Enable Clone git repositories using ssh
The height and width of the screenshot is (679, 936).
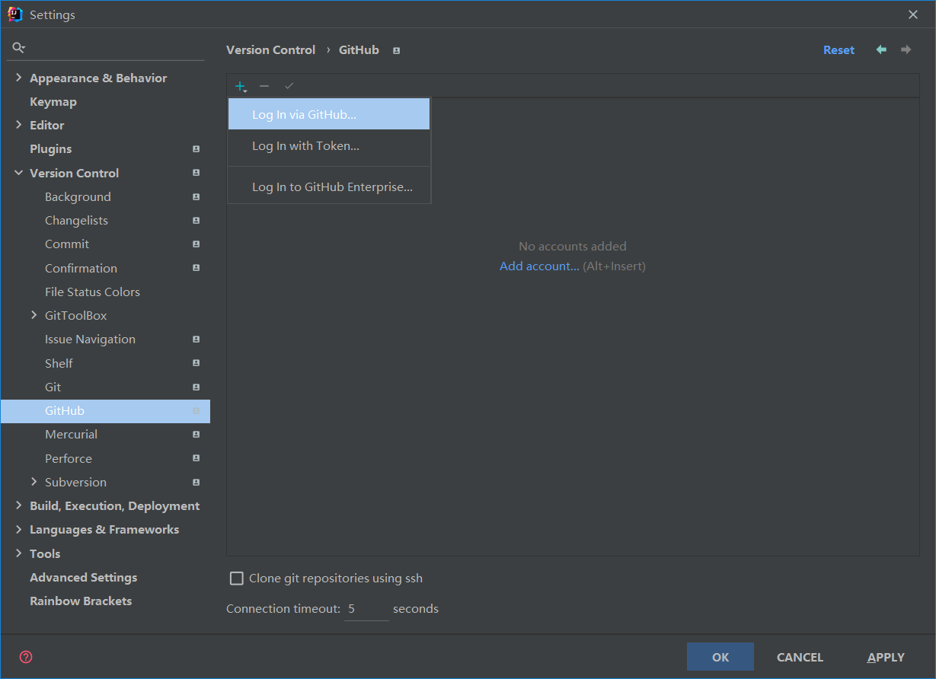click(x=237, y=579)
